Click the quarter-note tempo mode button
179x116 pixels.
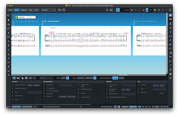point(147,10)
